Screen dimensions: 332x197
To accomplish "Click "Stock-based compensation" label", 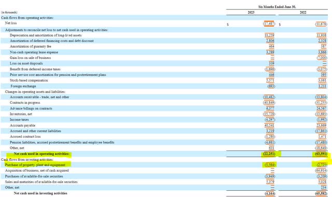I will (29, 81).
